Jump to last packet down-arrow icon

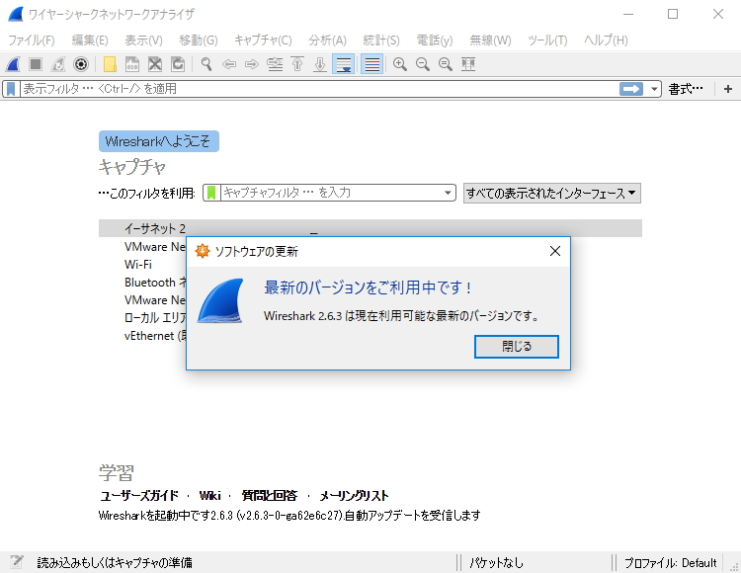pos(320,64)
